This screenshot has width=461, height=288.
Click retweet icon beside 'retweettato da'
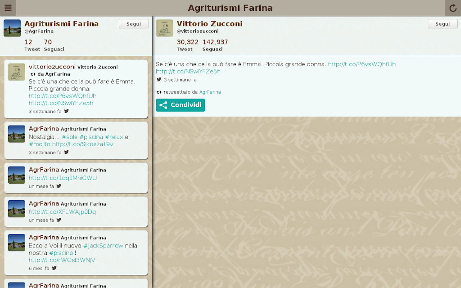coord(159,92)
